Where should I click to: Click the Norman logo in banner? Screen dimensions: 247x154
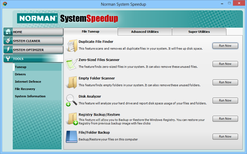coord(37,18)
